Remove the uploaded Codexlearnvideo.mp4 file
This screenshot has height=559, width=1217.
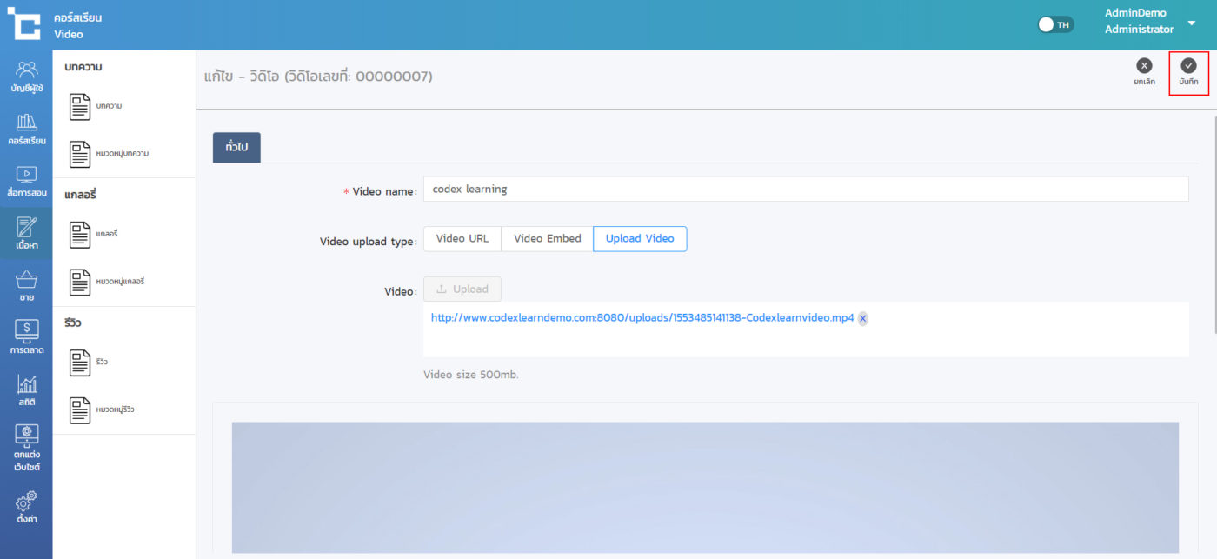[x=863, y=319]
